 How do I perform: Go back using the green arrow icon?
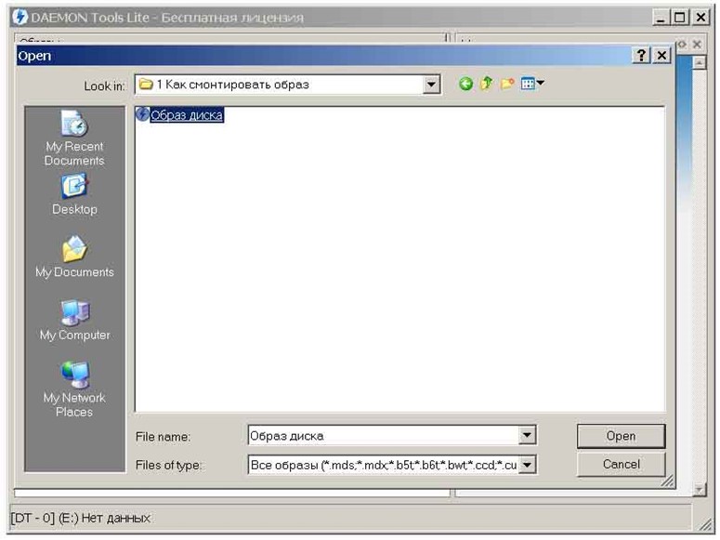(x=465, y=84)
